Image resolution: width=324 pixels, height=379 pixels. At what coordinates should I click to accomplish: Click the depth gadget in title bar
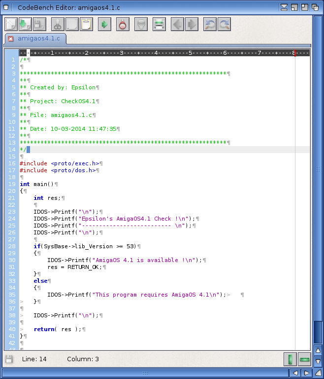pos(315,7)
